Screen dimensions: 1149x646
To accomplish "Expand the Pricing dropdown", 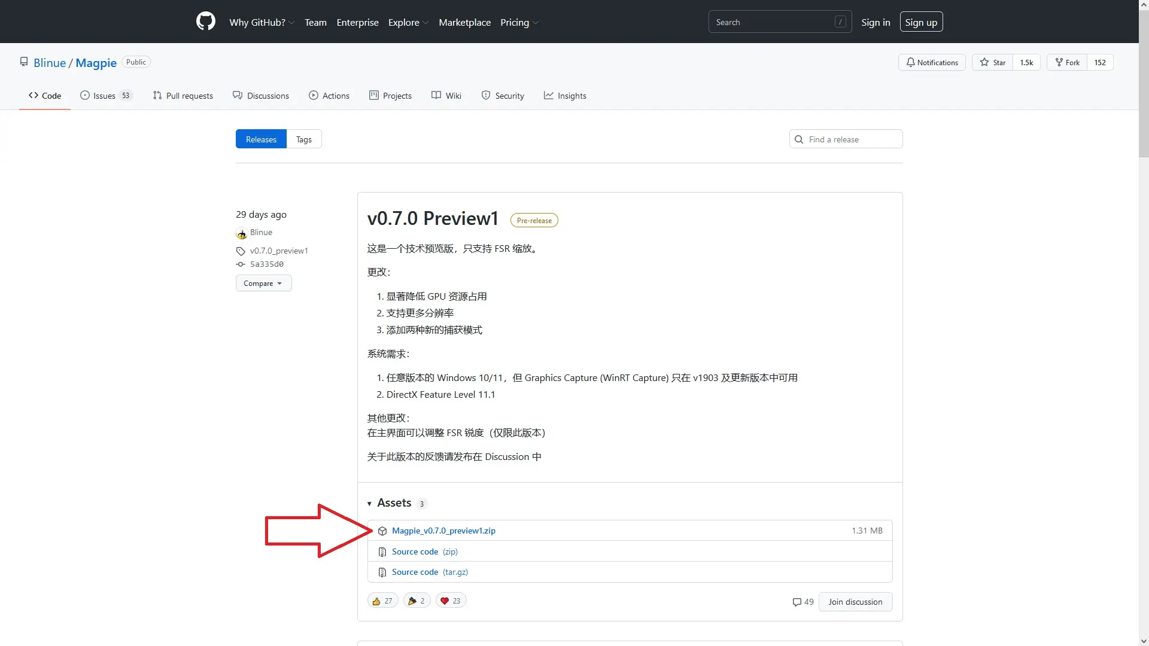I will (x=519, y=22).
